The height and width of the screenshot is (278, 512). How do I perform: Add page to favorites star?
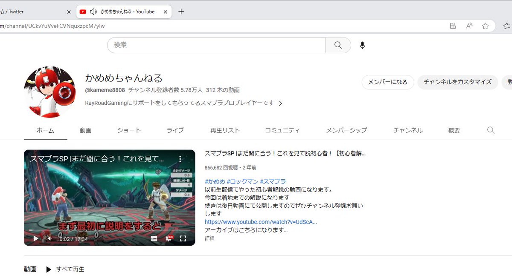click(485, 26)
